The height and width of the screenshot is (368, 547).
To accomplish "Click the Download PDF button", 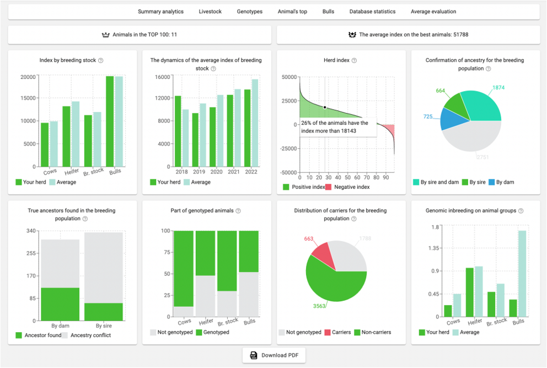I will [x=273, y=355].
